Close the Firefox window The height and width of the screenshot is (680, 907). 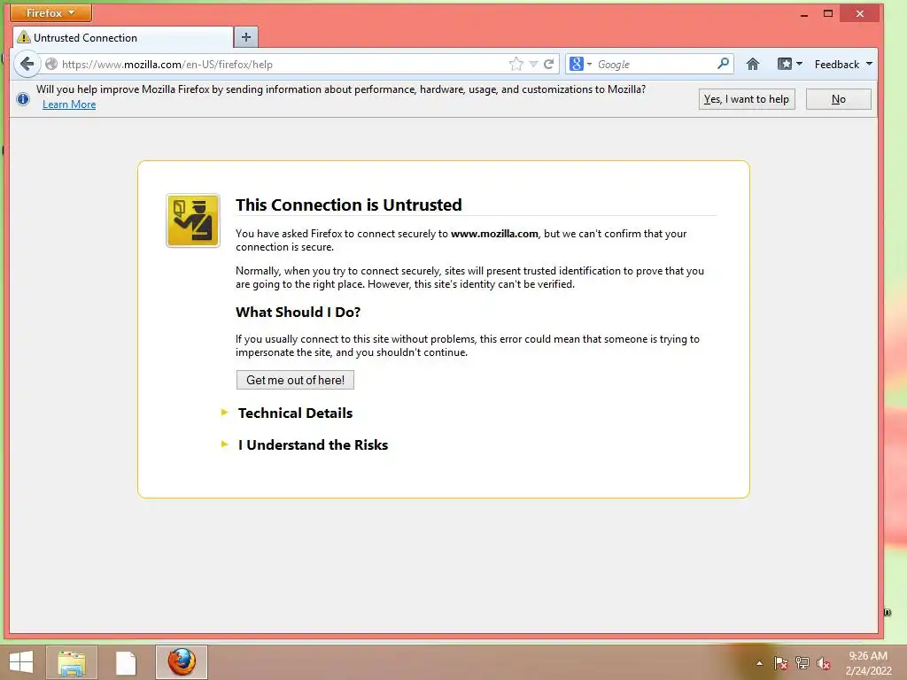(x=859, y=13)
